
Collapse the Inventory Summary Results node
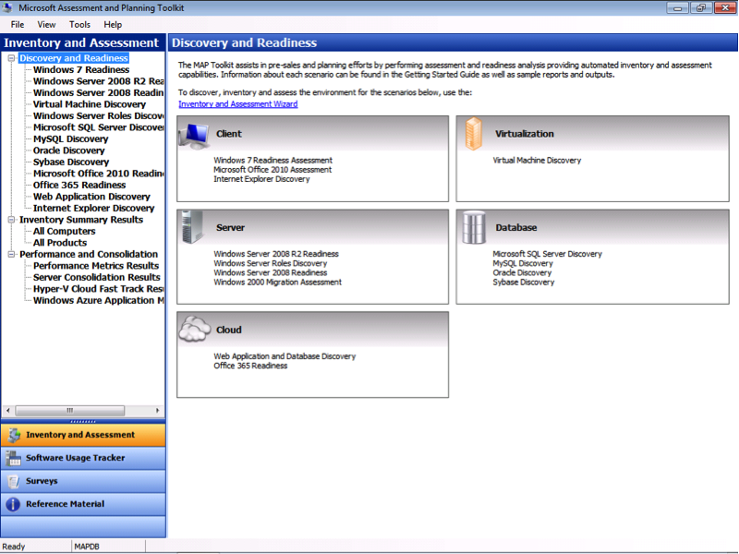[x=11, y=220]
